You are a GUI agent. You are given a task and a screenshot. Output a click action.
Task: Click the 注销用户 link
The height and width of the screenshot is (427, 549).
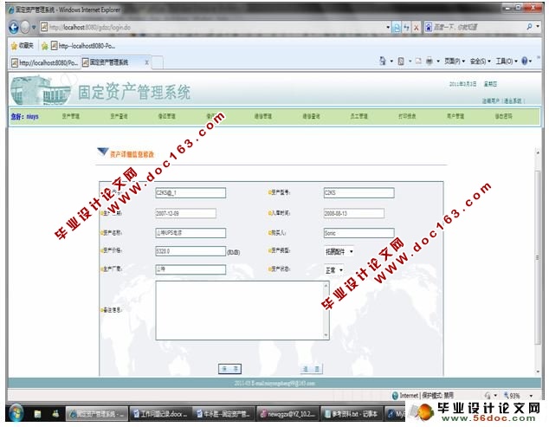(x=490, y=100)
